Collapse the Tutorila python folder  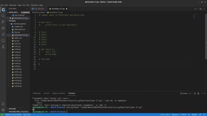coord(9,24)
